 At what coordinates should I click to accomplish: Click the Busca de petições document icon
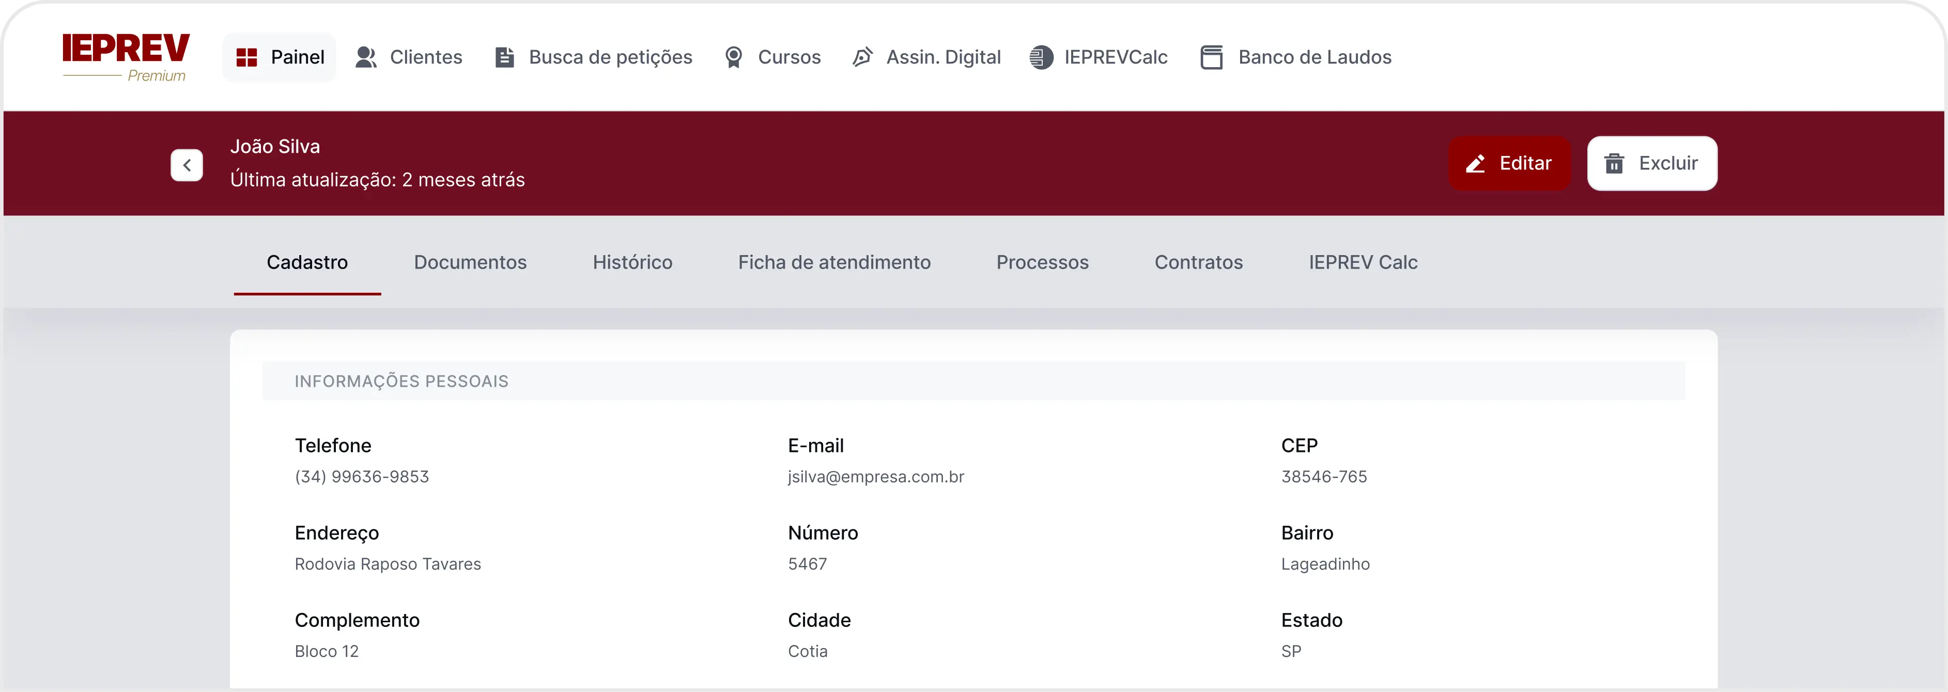click(x=504, y=57)
